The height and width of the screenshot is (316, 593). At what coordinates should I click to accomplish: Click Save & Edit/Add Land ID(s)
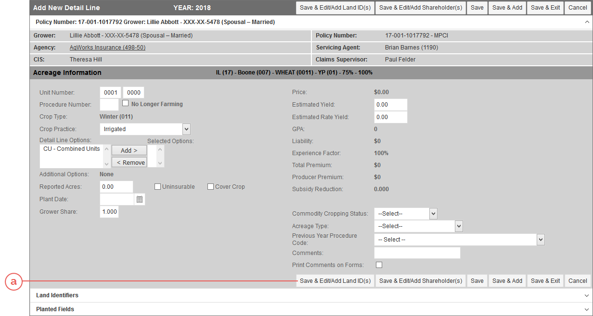[x=335, y=280]
